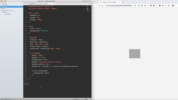This screenshot has height=100, width=178.
Task: Click the last extension icon before the profile avatar
Action: (x=169, y=6)
